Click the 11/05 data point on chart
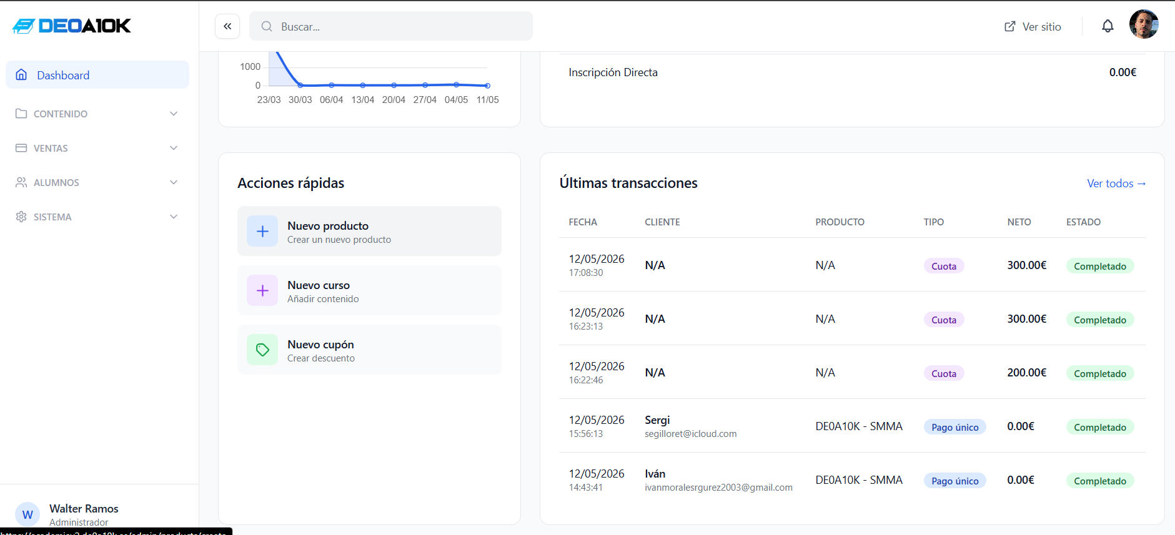Image resolution: width=1175 pixels, height=535 pixels. (488, 86)
